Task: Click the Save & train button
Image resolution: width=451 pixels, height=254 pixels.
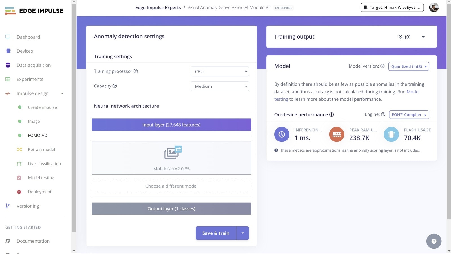Action: (216, 233)
